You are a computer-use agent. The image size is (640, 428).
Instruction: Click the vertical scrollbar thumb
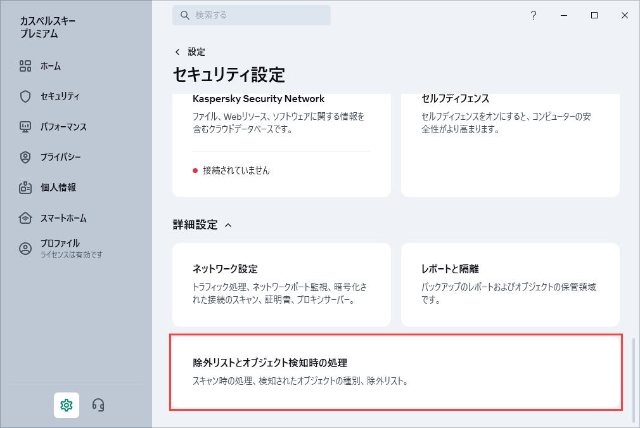coord(634,380)
